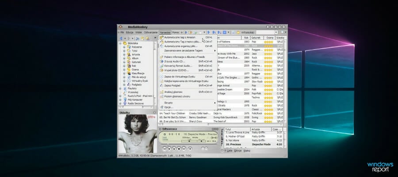
Task: Click the Kopiuj link below playlist
Action: point(247,150)
